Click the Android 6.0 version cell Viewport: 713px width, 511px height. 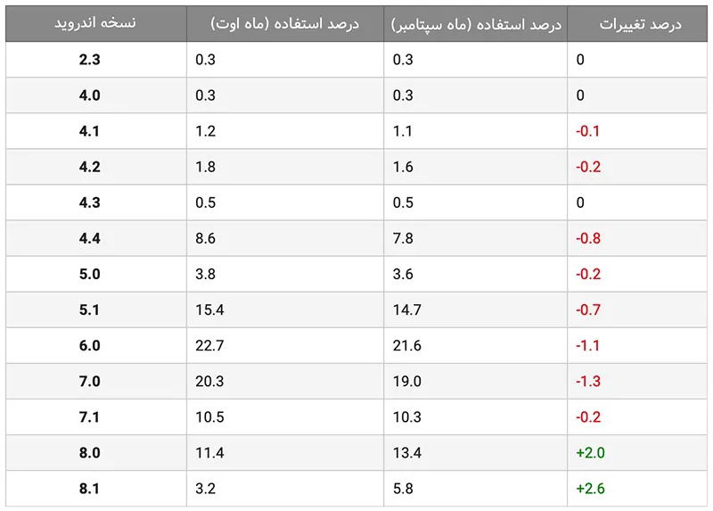click(x=89, y=345)
